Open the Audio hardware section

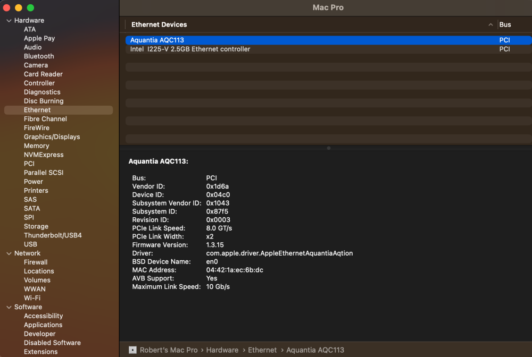point(32,47)
